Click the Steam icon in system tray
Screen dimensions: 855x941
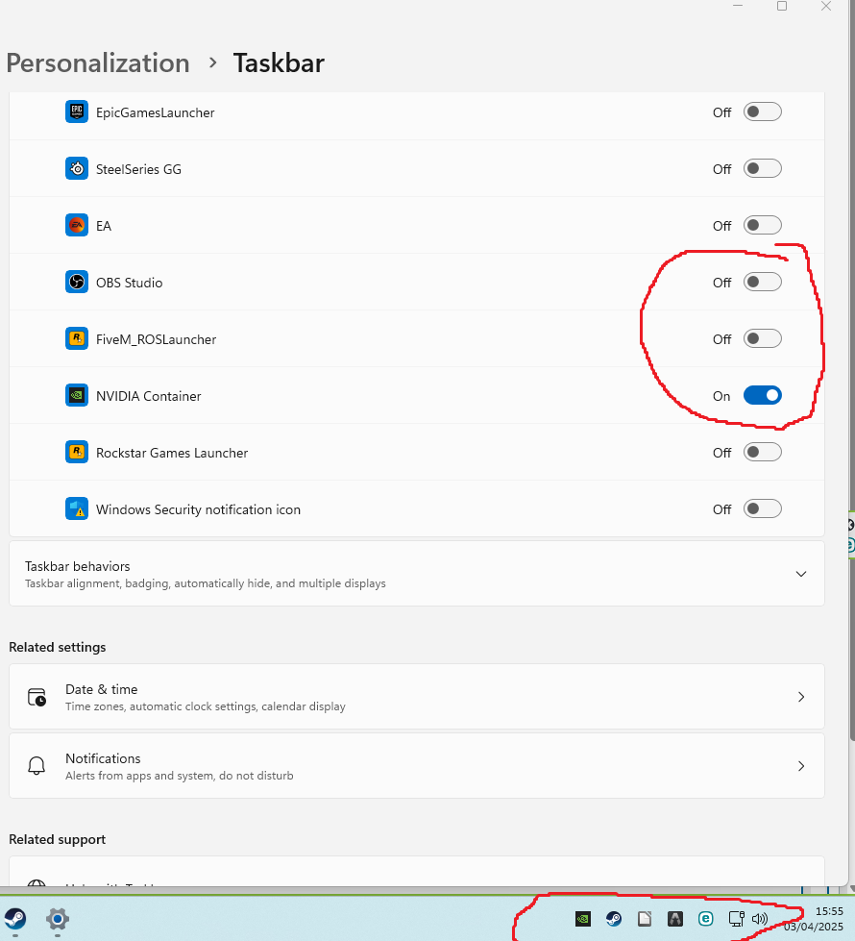[x=613, y=919]
